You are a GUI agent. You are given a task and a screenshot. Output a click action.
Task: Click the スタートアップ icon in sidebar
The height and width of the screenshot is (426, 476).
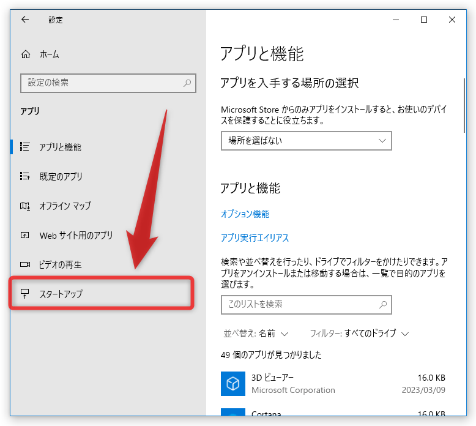tap(25, 294)
